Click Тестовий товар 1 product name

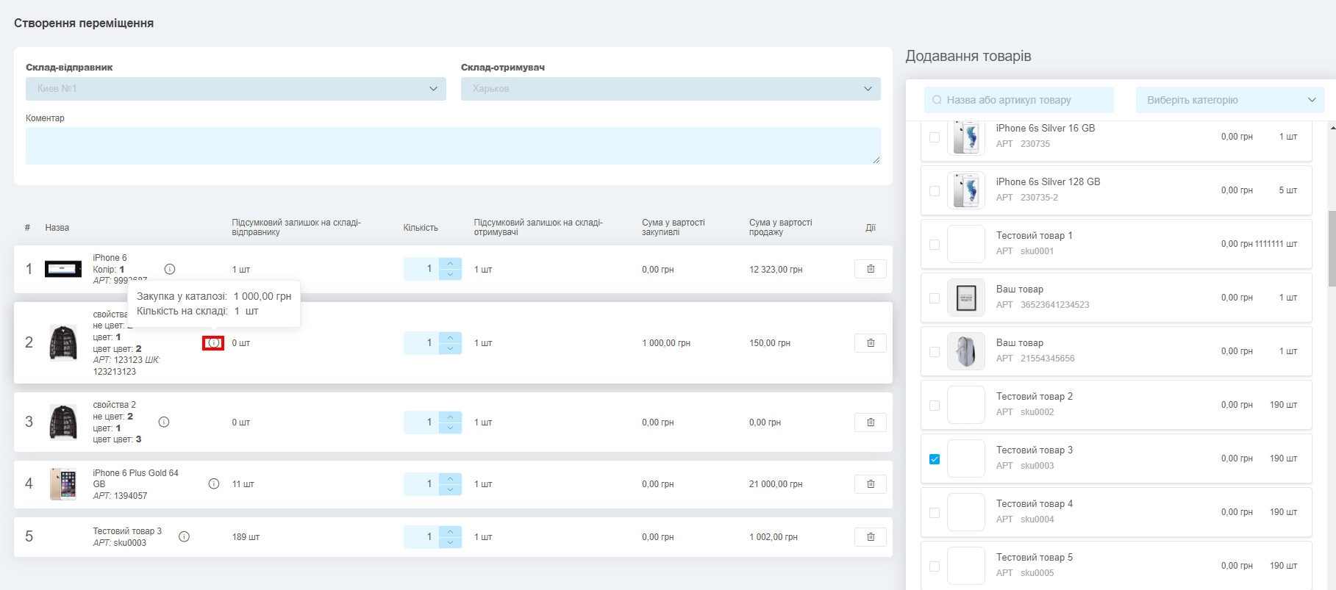1035,236
